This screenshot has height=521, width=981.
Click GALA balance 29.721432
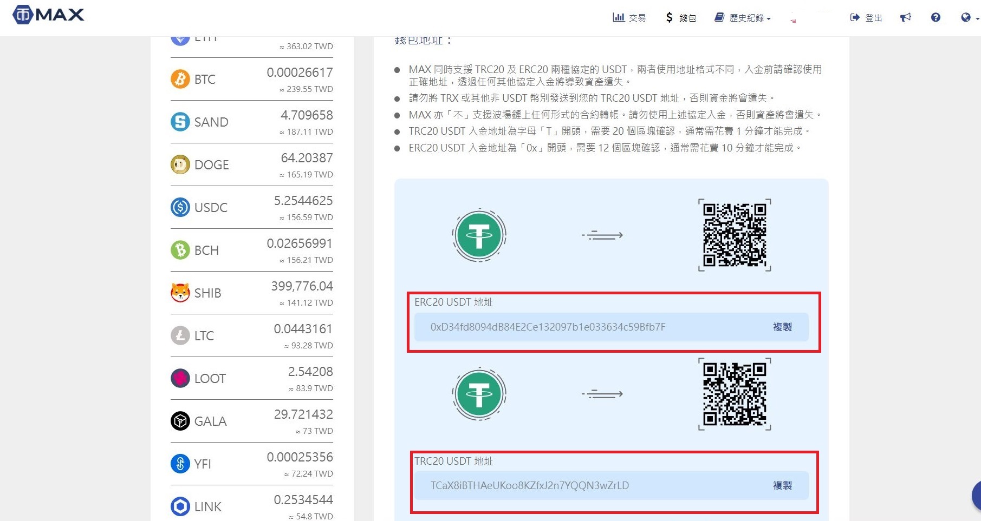click(x=303, y=414)
